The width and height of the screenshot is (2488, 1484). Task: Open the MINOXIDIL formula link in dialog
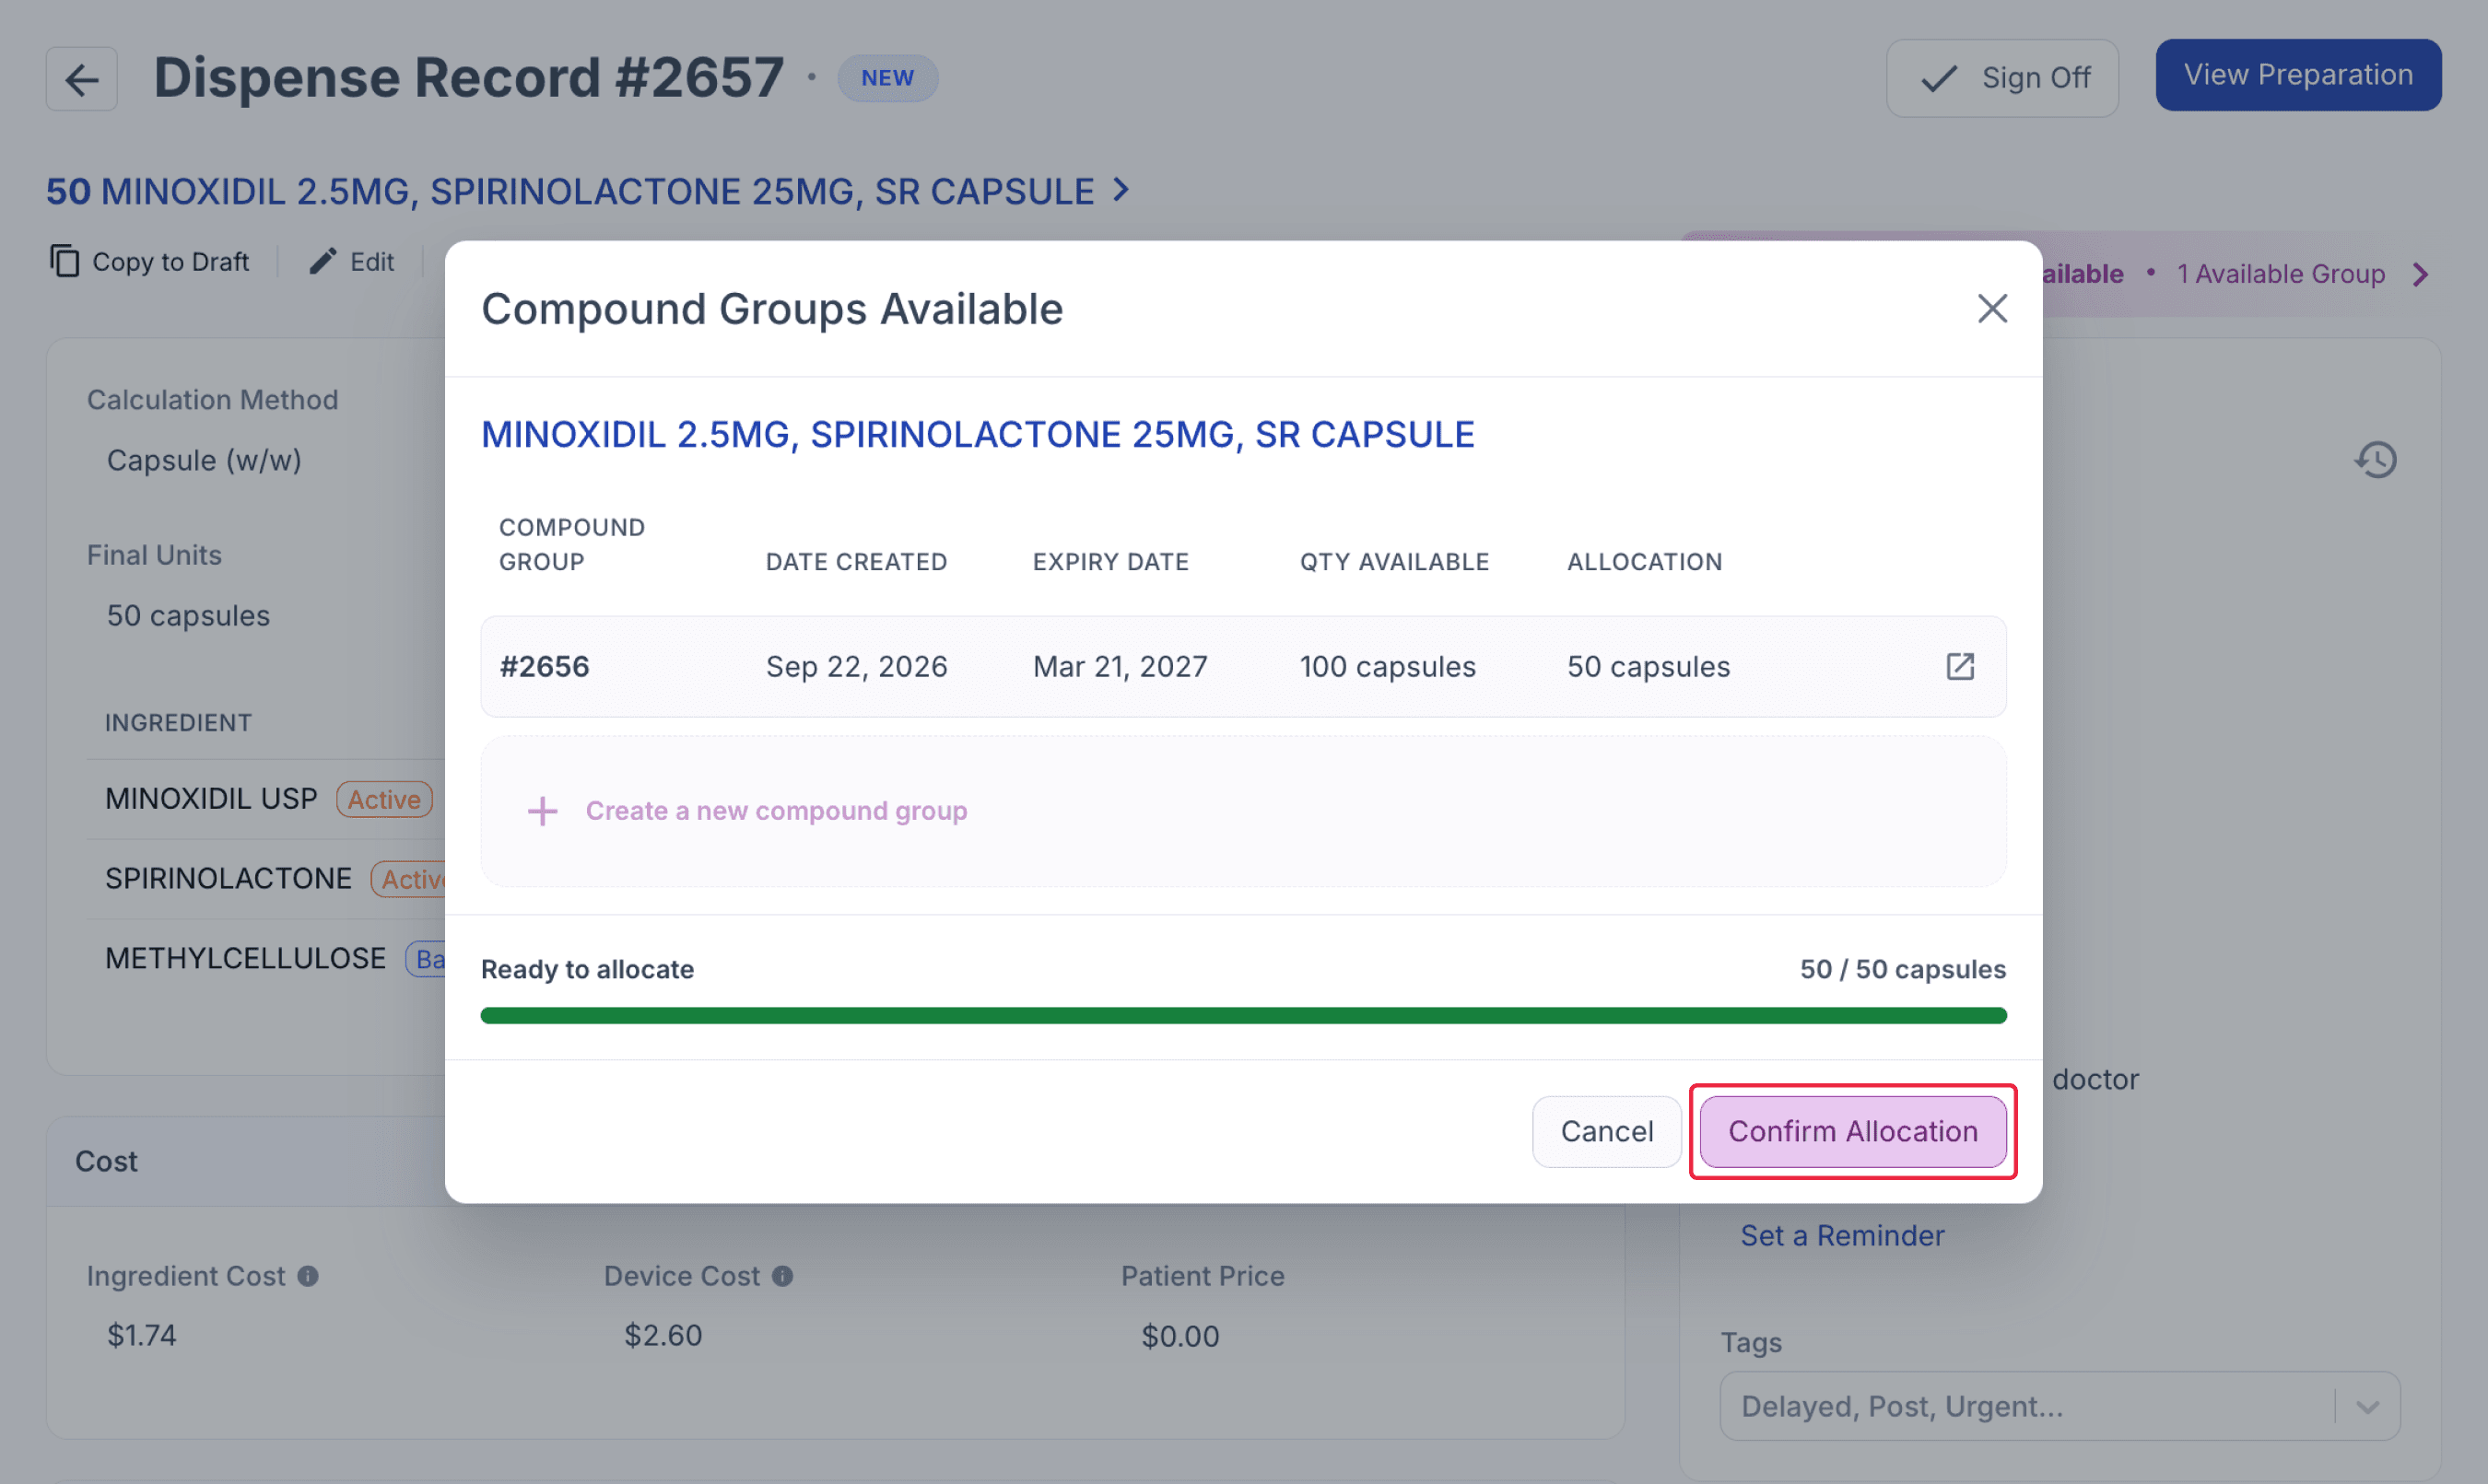pyautogui.click(x=978, y=435)
